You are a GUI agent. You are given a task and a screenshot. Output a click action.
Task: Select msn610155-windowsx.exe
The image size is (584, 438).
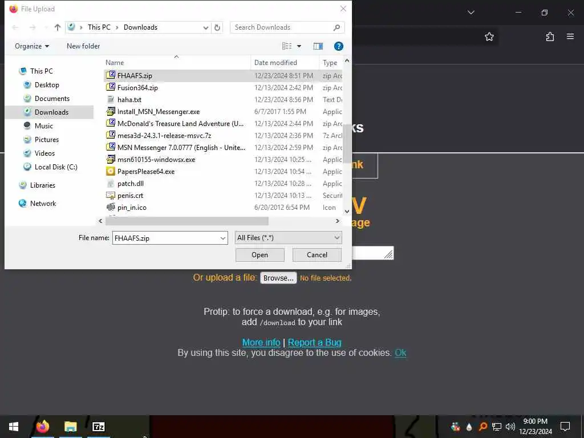[x=223, y=160]
